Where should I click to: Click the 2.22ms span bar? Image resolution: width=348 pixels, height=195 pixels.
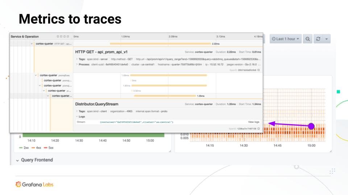pyautogui.click(x=160, y=44)
